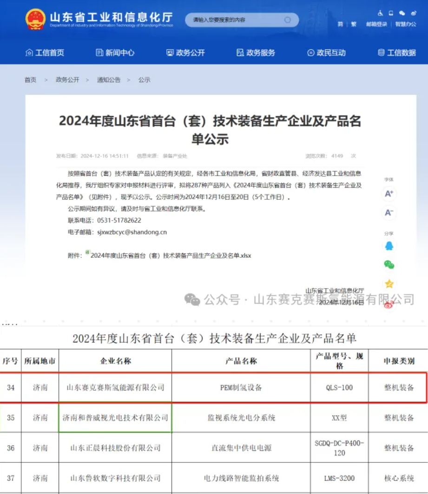Decrease font size with A- button
The image size is (428, 494).
pyautogui.click(x=389, y=213)
